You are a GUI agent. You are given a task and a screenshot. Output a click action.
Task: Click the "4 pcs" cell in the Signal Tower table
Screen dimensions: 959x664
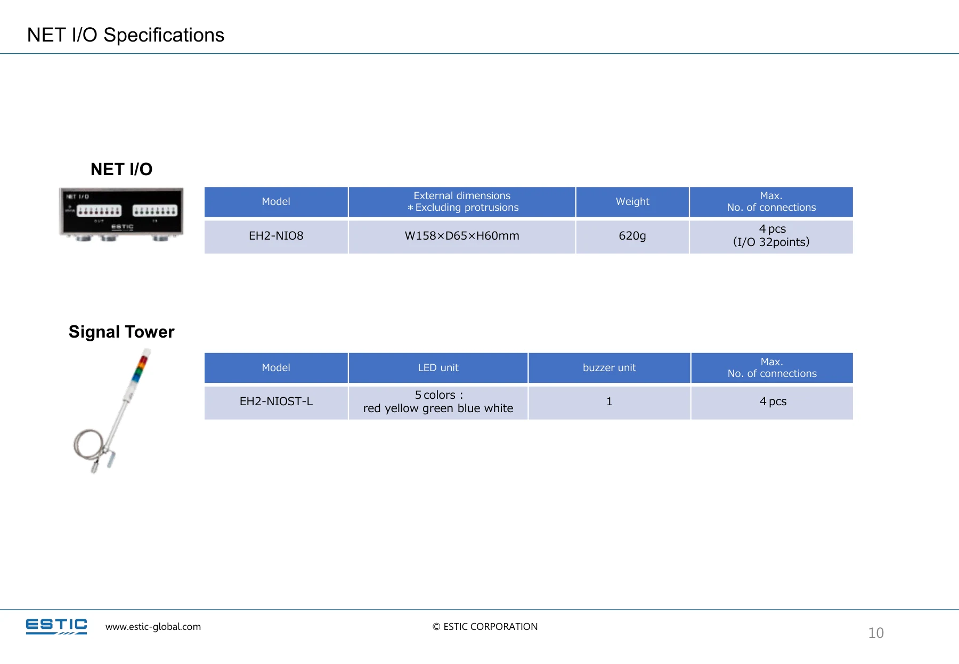[772, 403]
